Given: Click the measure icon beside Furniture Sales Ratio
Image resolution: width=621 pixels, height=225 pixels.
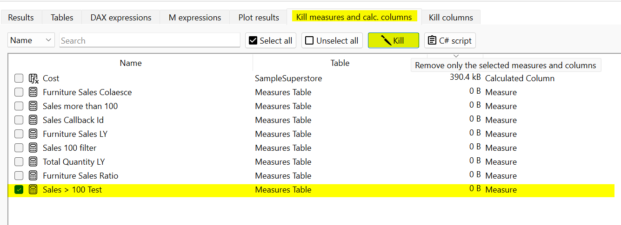Looking at the screenshot, I should click(x=33, y=176).
